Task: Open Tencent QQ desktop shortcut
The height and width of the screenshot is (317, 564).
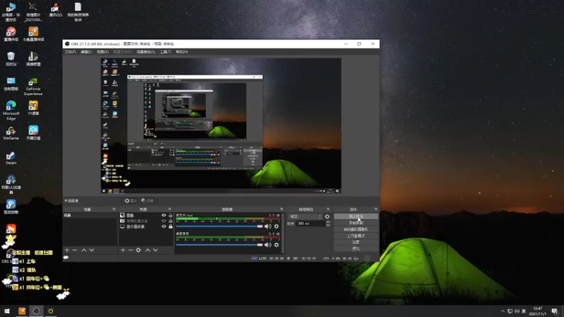Action: (56, 10)
